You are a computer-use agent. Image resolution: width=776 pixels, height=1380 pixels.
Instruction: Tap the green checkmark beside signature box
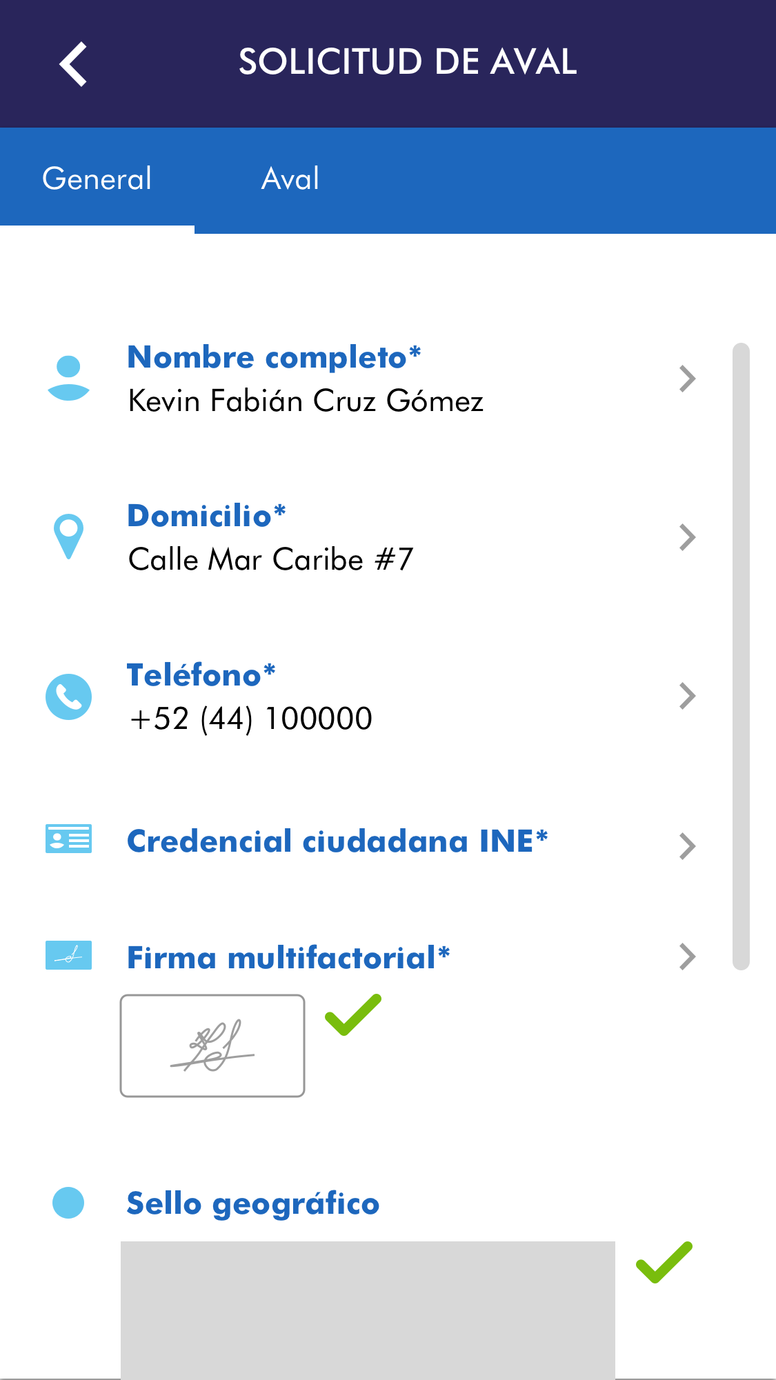point(353,1015)
